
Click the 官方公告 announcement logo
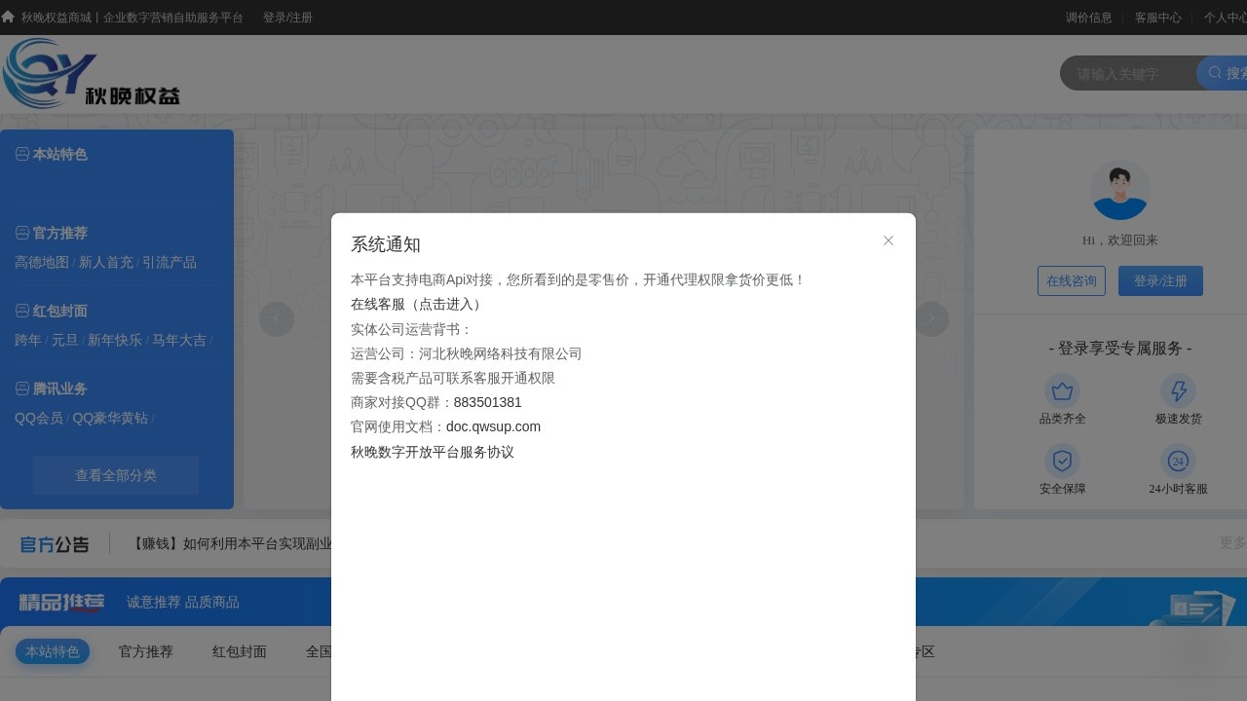coord(55,544)
